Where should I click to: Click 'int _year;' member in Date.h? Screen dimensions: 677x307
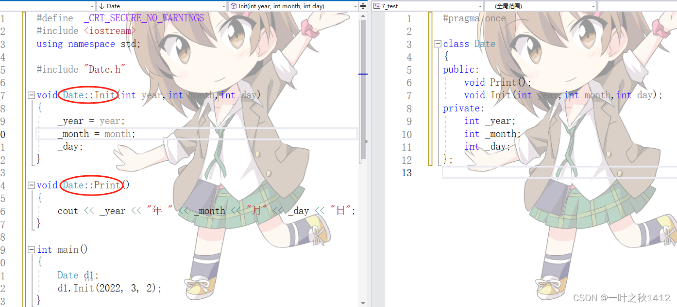click(490, 121)
